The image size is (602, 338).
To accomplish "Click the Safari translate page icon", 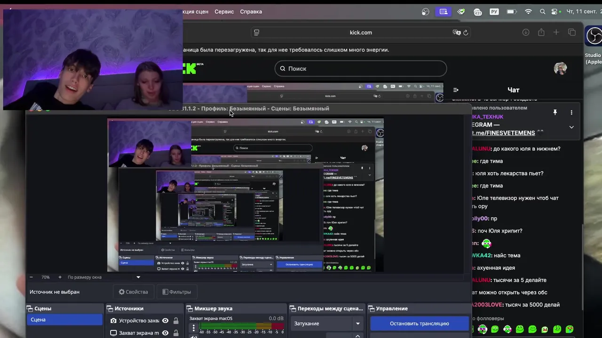I will pyautogui.click(x=456, y=32).
